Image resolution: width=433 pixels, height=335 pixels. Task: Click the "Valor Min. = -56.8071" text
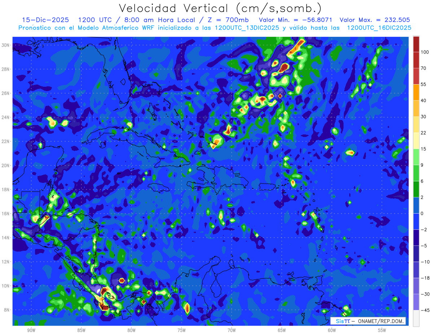pos(296,20)
